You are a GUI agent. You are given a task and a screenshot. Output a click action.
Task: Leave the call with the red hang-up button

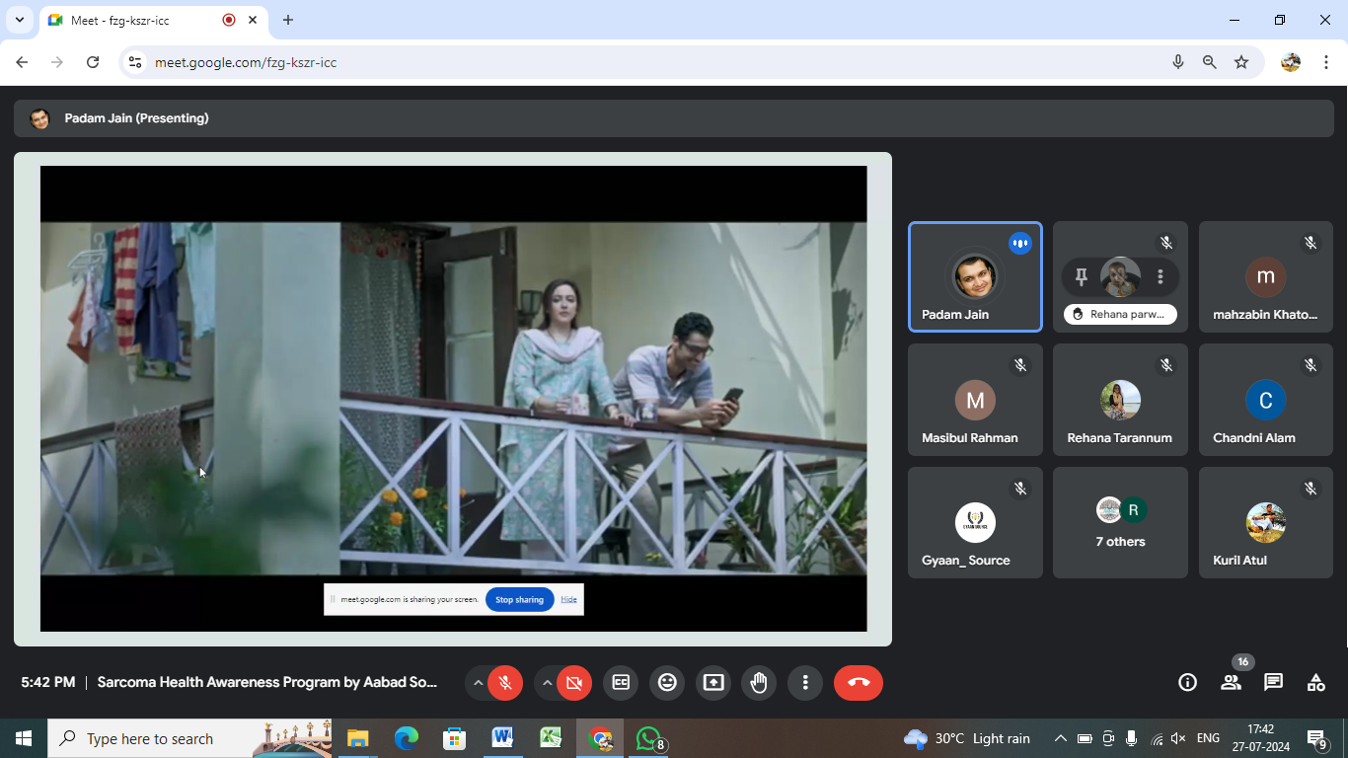tap(859, 682)
